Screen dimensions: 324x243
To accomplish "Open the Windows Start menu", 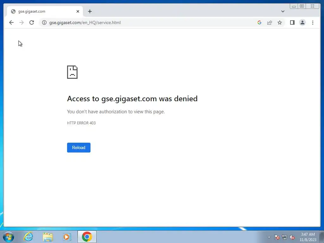I will tap(9, 237).
